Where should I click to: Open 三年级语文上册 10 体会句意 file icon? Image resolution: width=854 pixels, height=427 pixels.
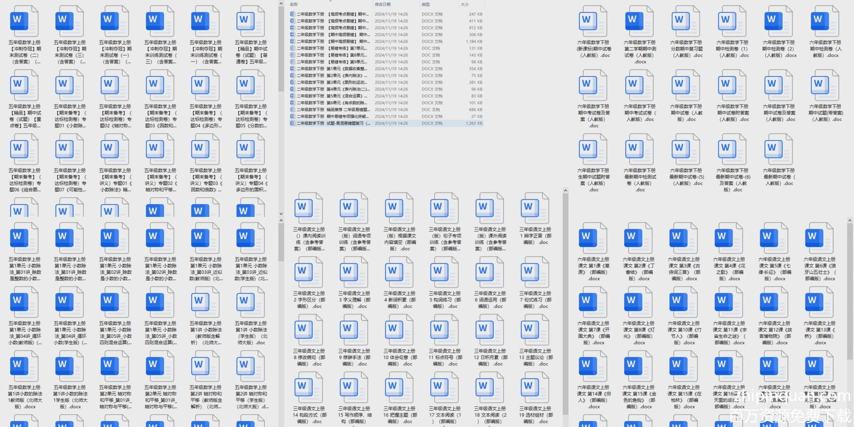tap(399, 330)
